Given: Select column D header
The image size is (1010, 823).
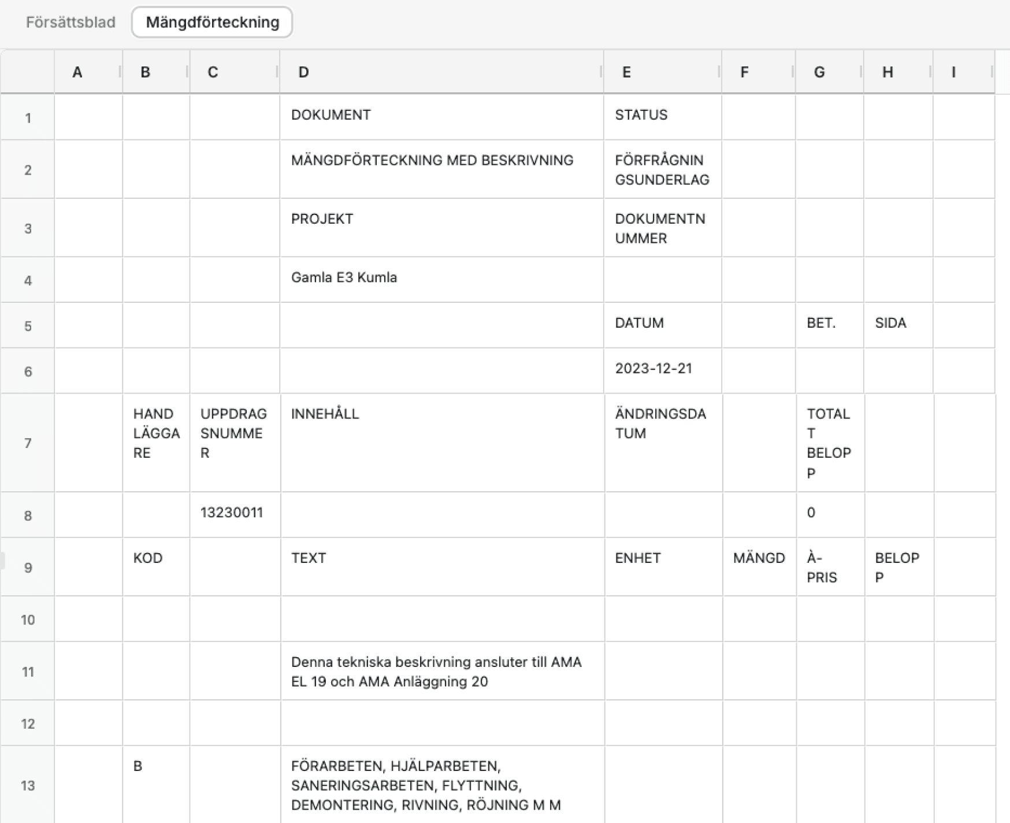Looking at the screenshot, I should point(442,72).
